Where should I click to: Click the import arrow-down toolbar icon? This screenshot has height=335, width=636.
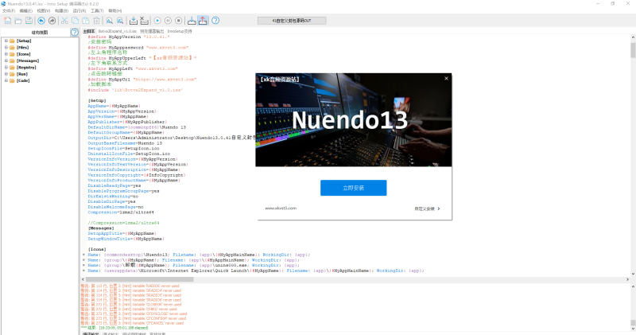(192, 21)
